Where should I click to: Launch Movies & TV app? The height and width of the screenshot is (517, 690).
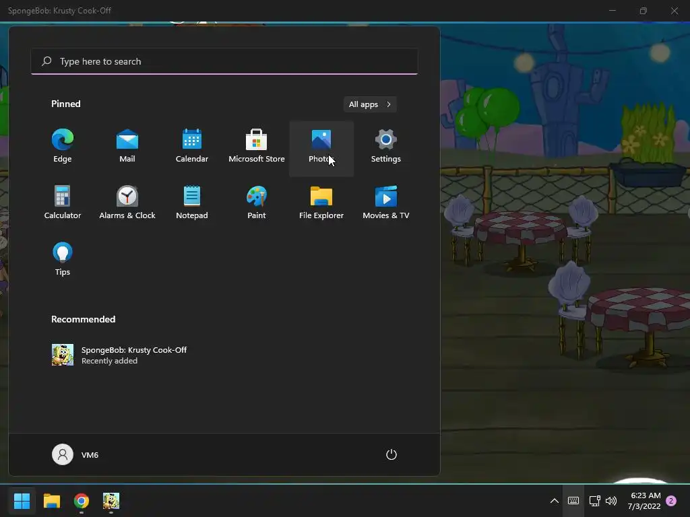[x=386, y=203]
